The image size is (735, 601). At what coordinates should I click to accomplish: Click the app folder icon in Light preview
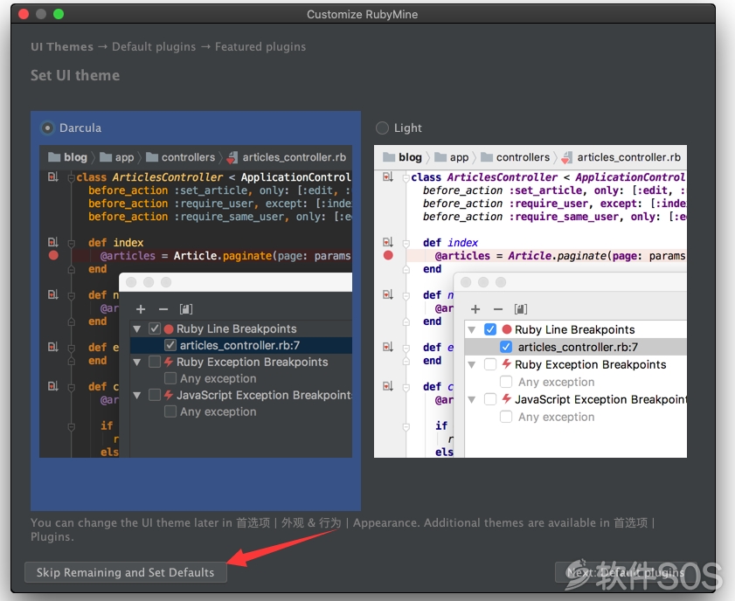click(x=440, y=157)
